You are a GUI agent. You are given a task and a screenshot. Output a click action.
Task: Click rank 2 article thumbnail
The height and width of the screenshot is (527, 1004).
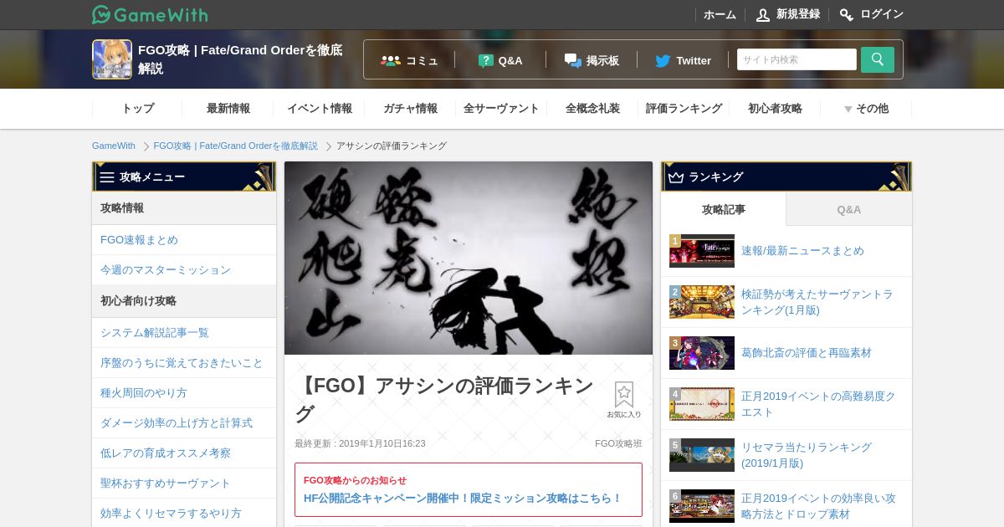(702, 302)
